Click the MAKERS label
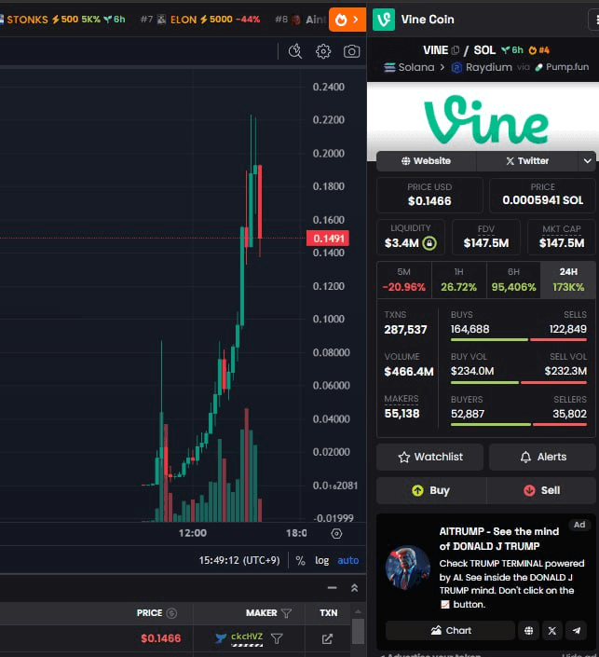Screen dimensions: 599x657 pos(402,399)
